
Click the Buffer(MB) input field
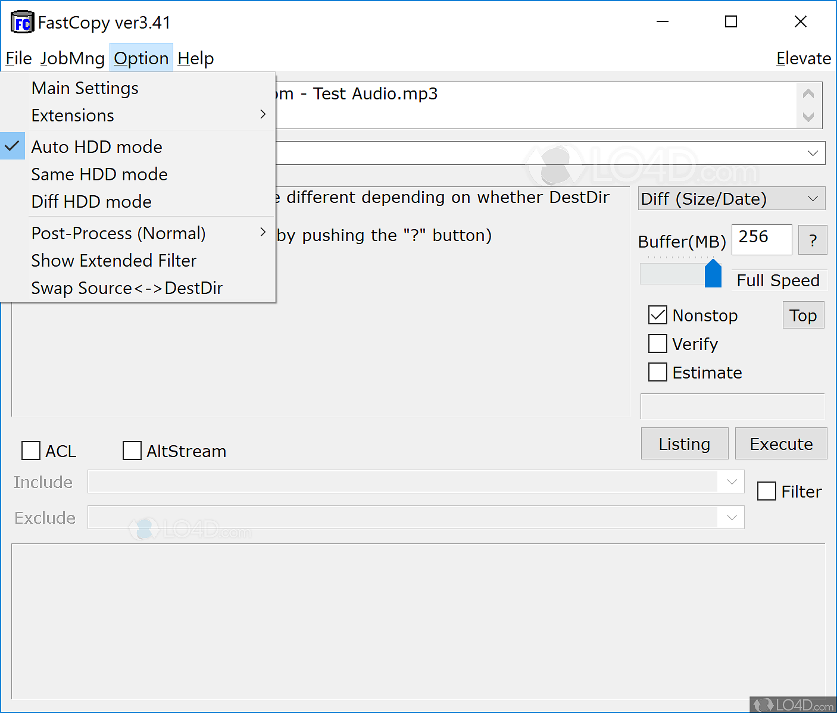click(x=761, y=239)
